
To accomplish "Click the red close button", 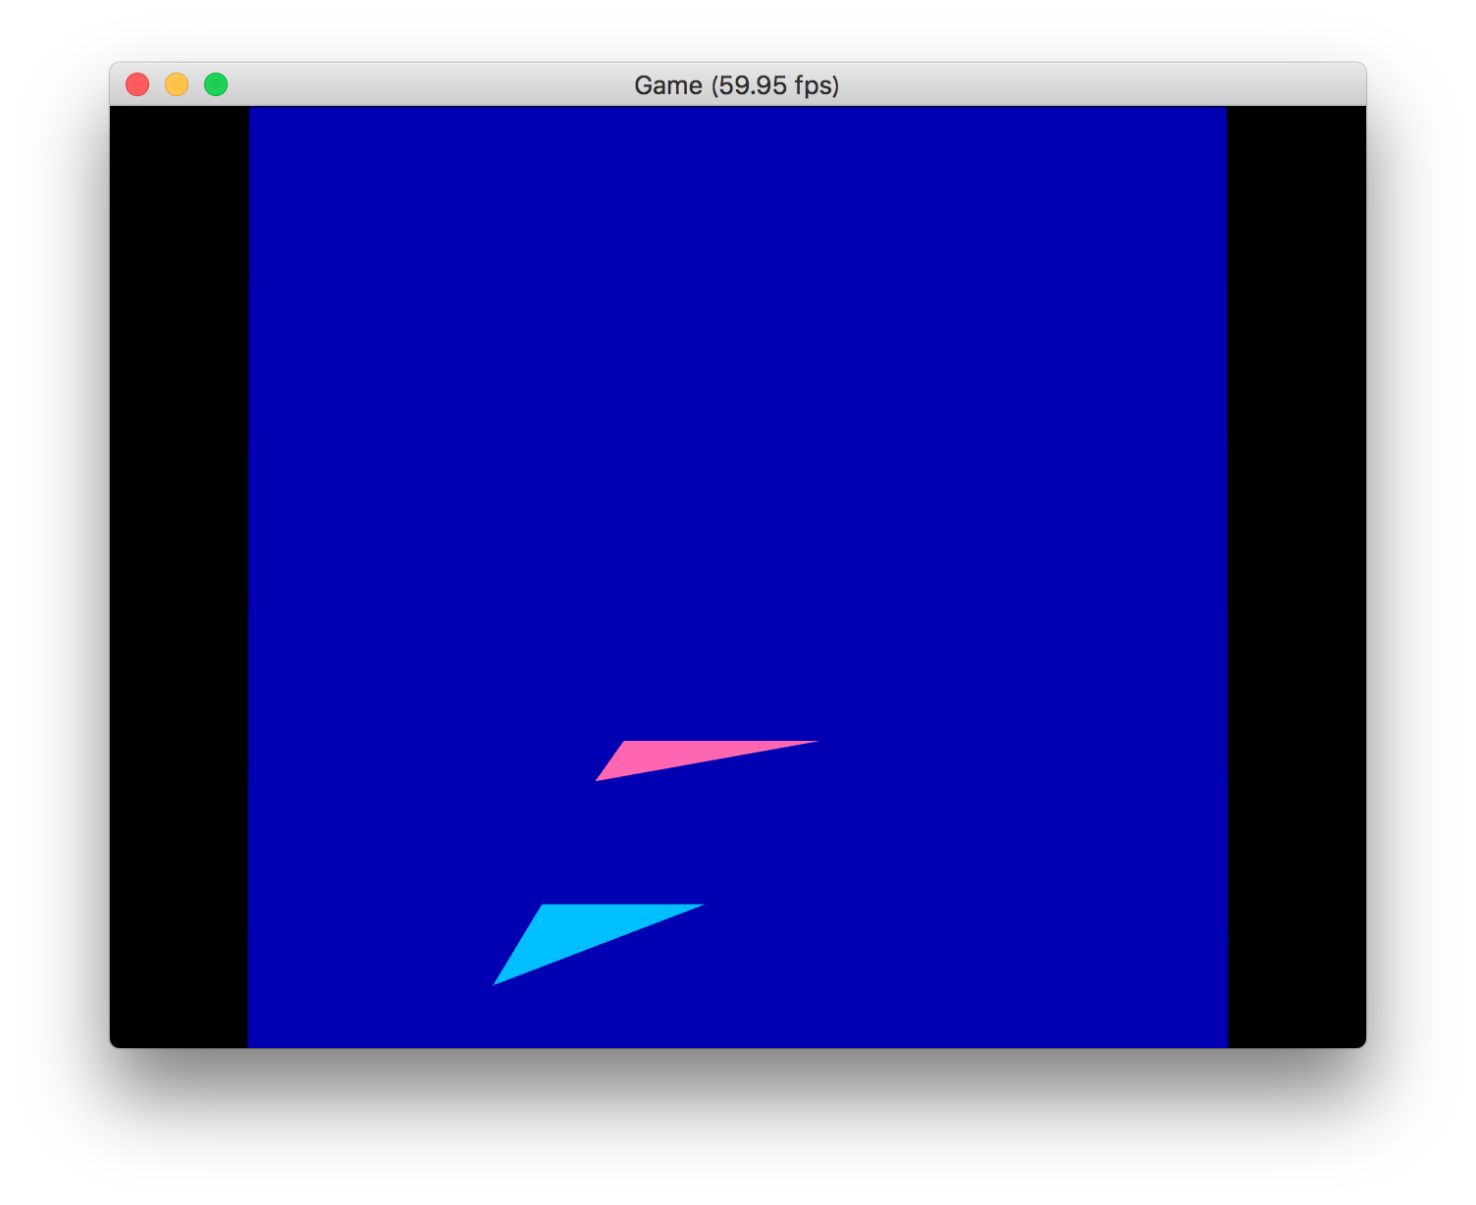I will pyautogui.click(x=137, y=84).
